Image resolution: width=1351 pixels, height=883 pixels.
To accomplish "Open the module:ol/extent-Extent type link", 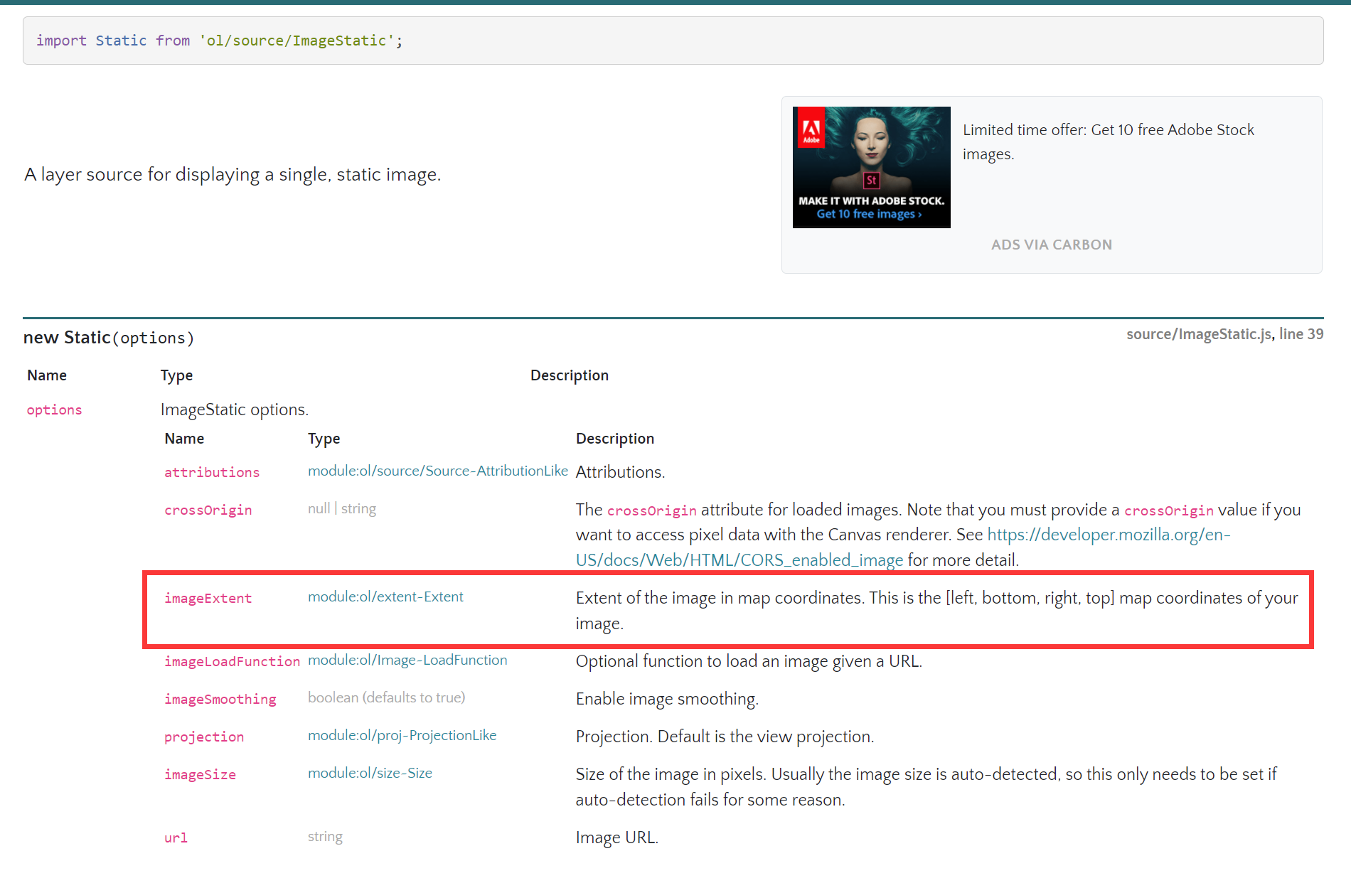I will (x=385, y=596).
